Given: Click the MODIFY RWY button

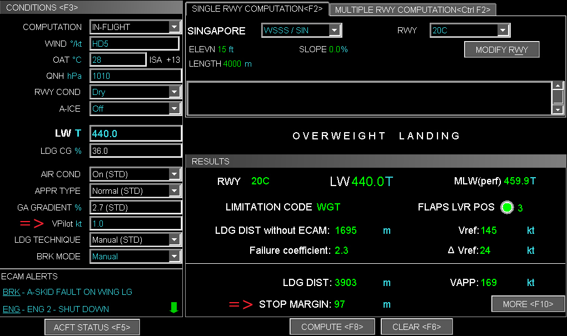Looking at the screenshot, I should [x=501, y=50].
